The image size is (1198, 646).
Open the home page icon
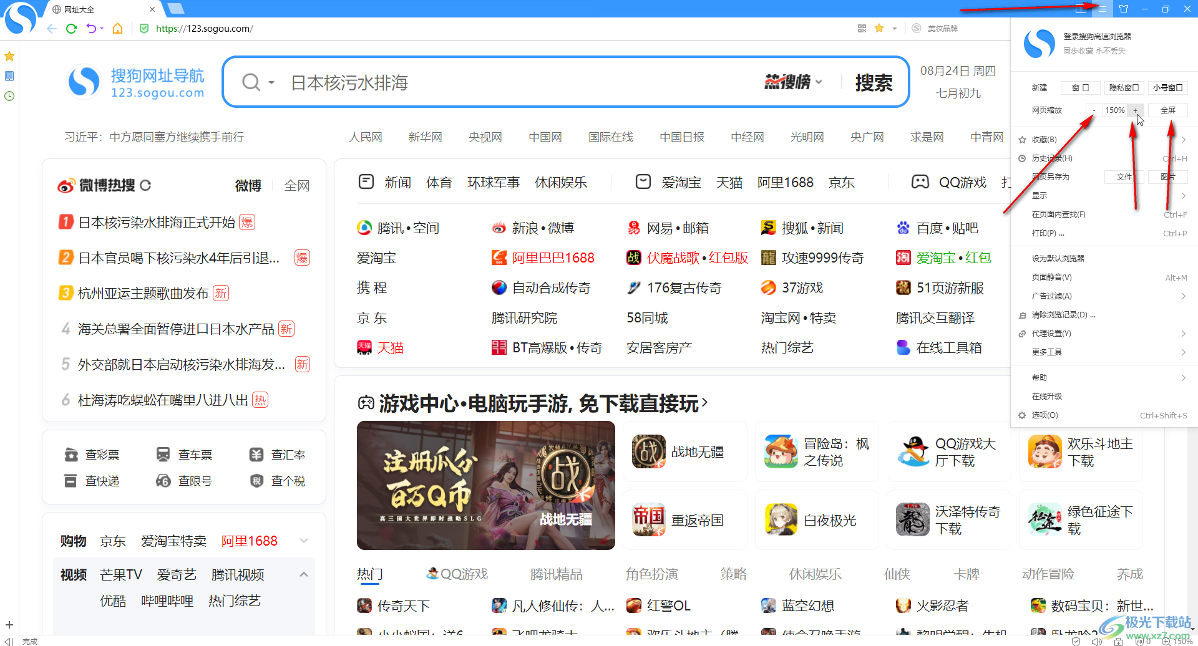pos(117,29)
